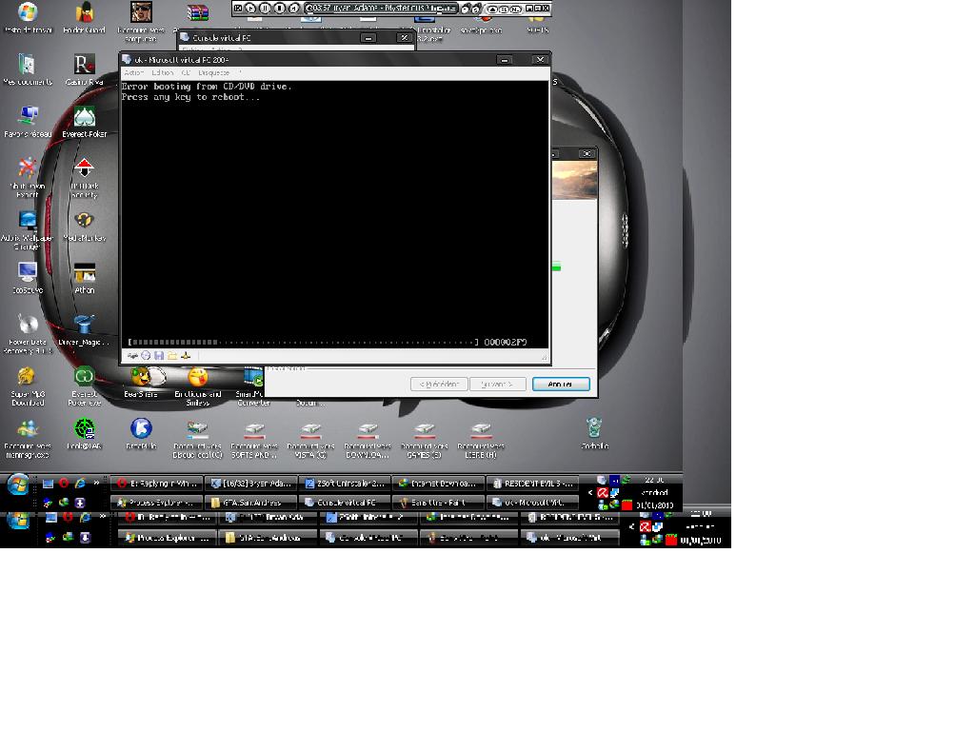Screen dimensions: 975x731
Task: Select the VISTA (G) drive shortcut
Action: 310,439
